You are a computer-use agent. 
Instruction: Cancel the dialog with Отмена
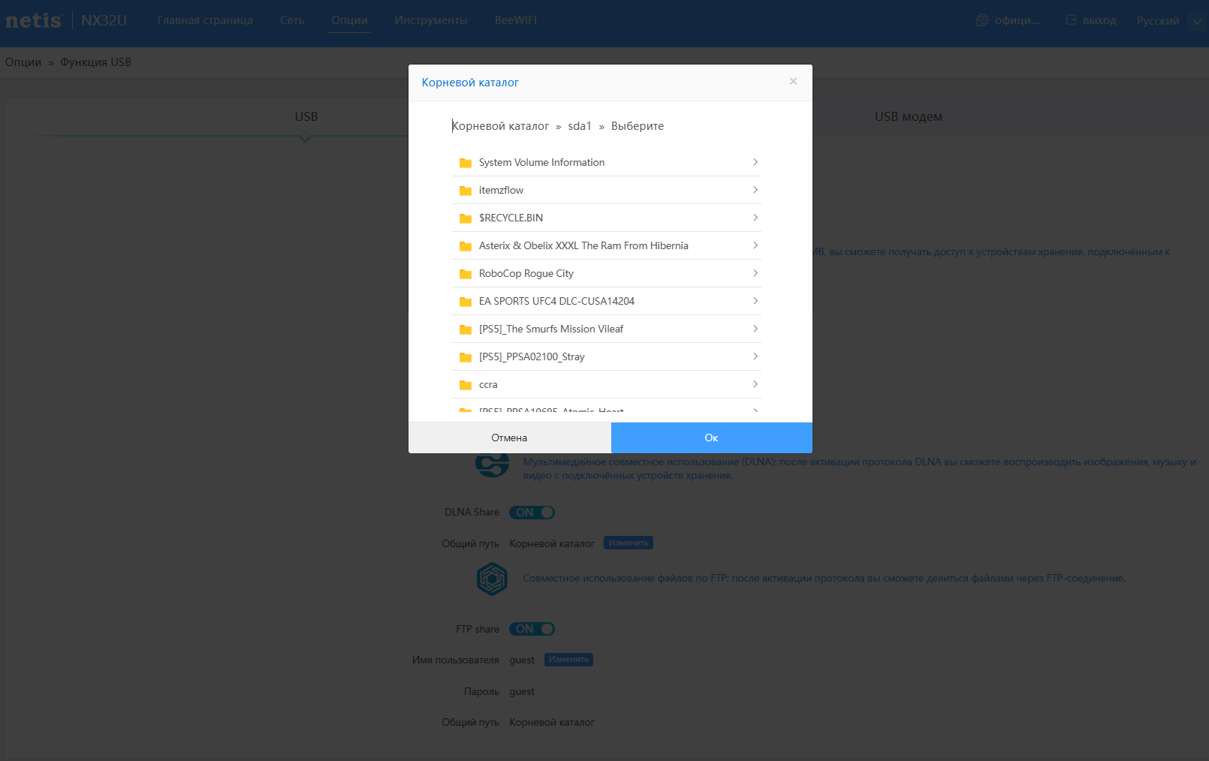pyautogui.click(x=510, y=438)
